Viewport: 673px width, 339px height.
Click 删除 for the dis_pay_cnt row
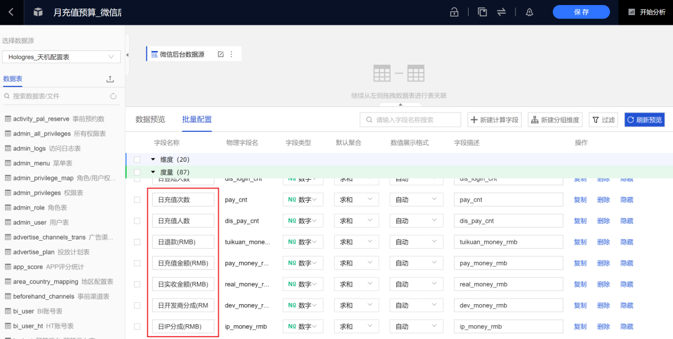603,221
